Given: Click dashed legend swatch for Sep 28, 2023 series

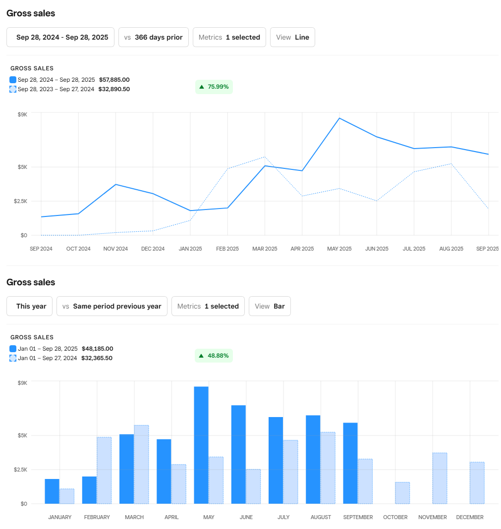Looking at the screenshot, I should tap(13, 89).
